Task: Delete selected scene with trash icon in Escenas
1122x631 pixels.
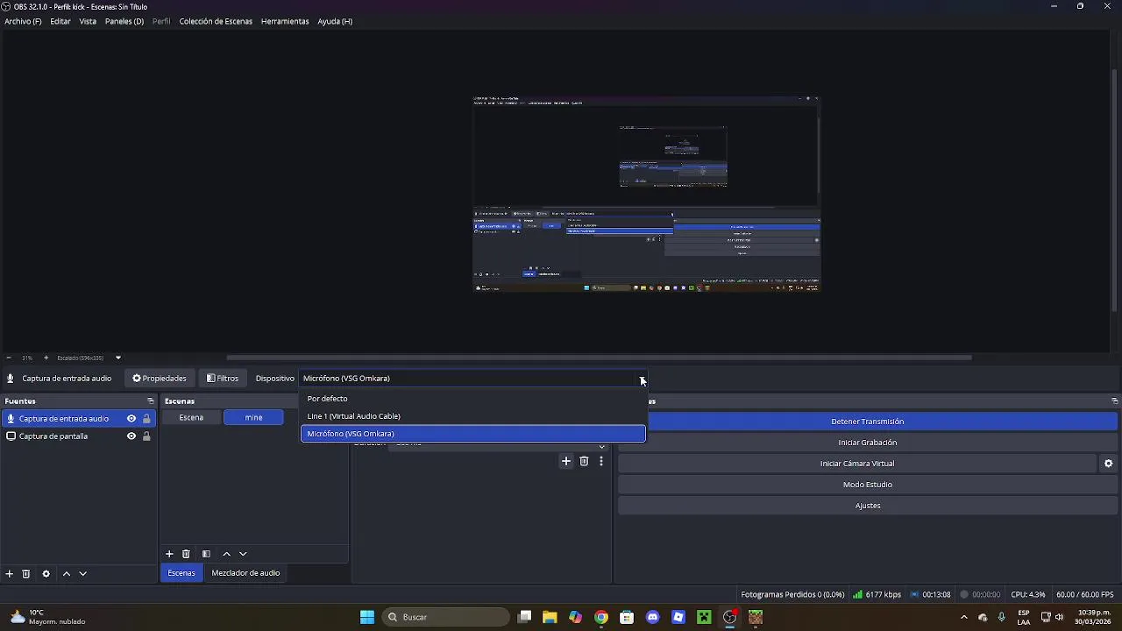Action: (x=186, y=554)
